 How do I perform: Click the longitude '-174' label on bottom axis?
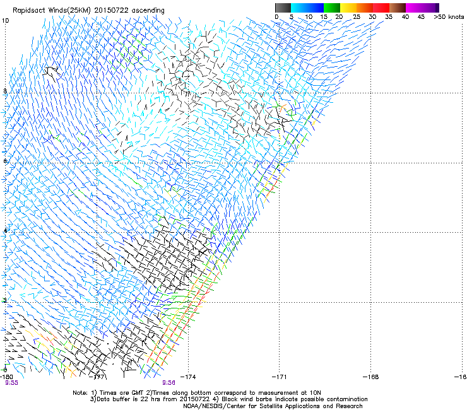[189, 377]
